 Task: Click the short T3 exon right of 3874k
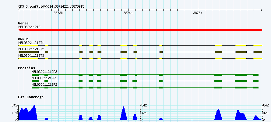pos(136,59)
